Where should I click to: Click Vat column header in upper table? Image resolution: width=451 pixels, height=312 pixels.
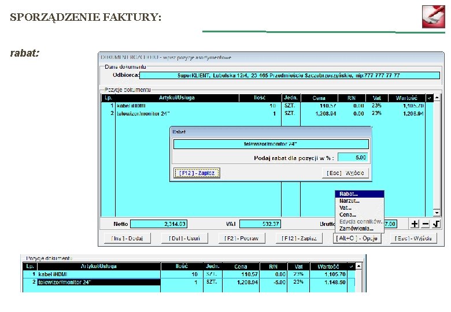pos(377,98)
